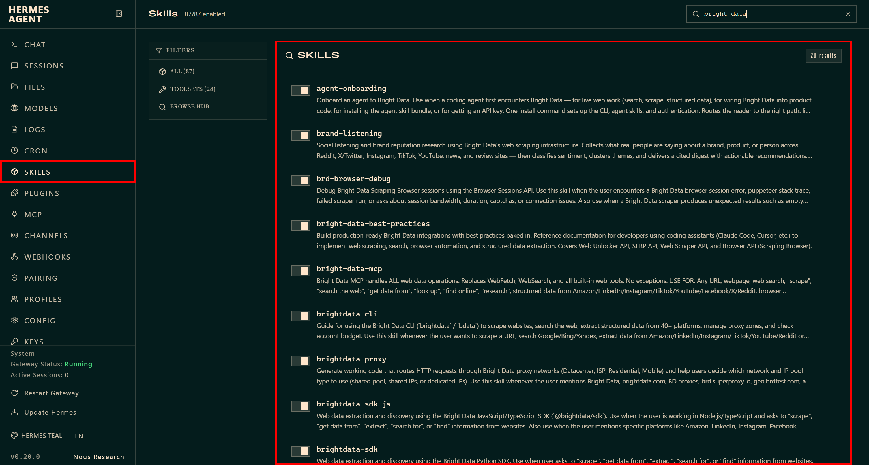The image size is (869, 465).
Task: Click the brand-listening skill name
Action: 349,133
